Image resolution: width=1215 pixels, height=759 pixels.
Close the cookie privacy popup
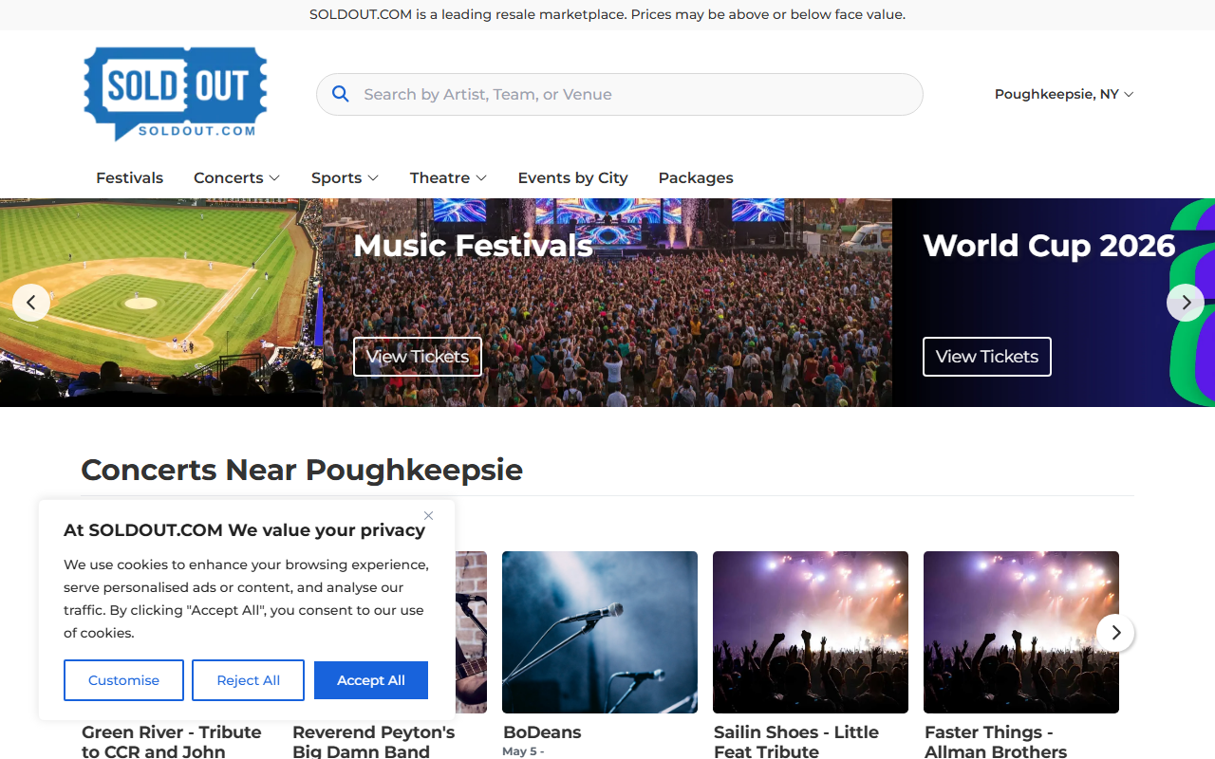click(428, 515)
